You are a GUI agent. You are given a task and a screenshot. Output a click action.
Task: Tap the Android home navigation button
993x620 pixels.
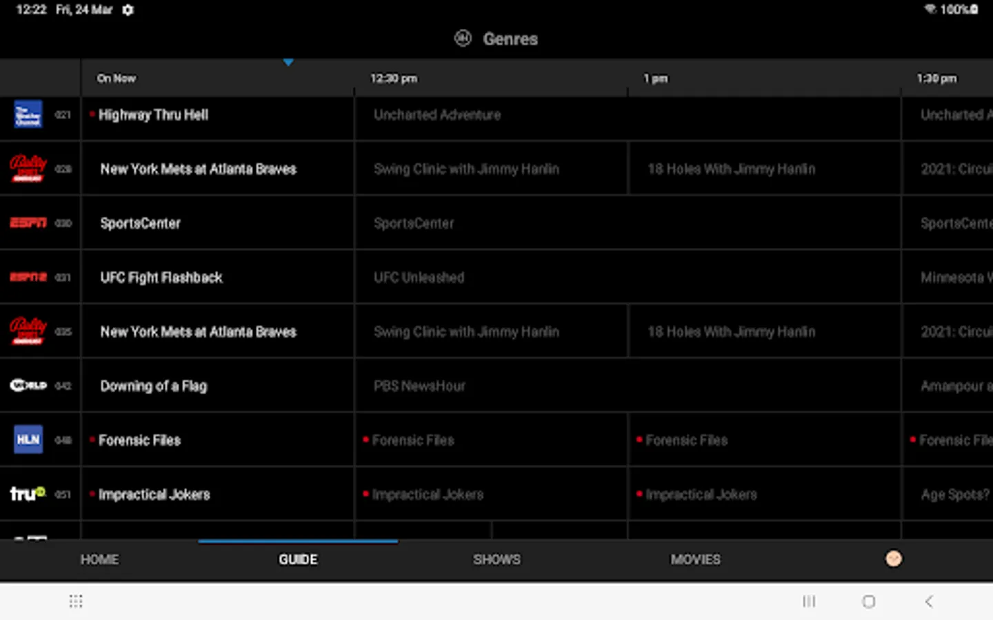(x=869, y=601)
